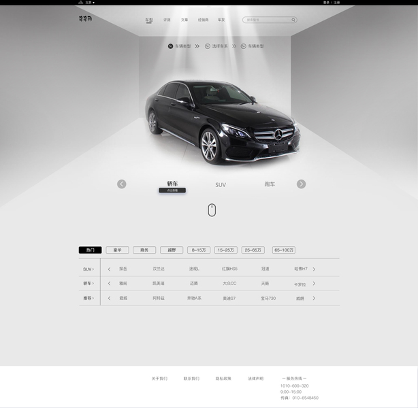The height and width of the screenshot is (408, 418).
Task: Expand the SUV row category
Action: [89, 269]
